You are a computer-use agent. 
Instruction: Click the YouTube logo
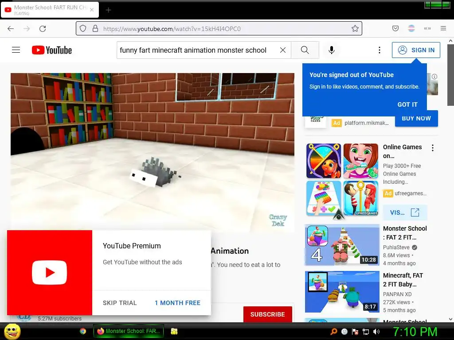click(x=52, y=50)
